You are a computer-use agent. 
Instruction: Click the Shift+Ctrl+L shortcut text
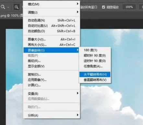click(66, 20)
